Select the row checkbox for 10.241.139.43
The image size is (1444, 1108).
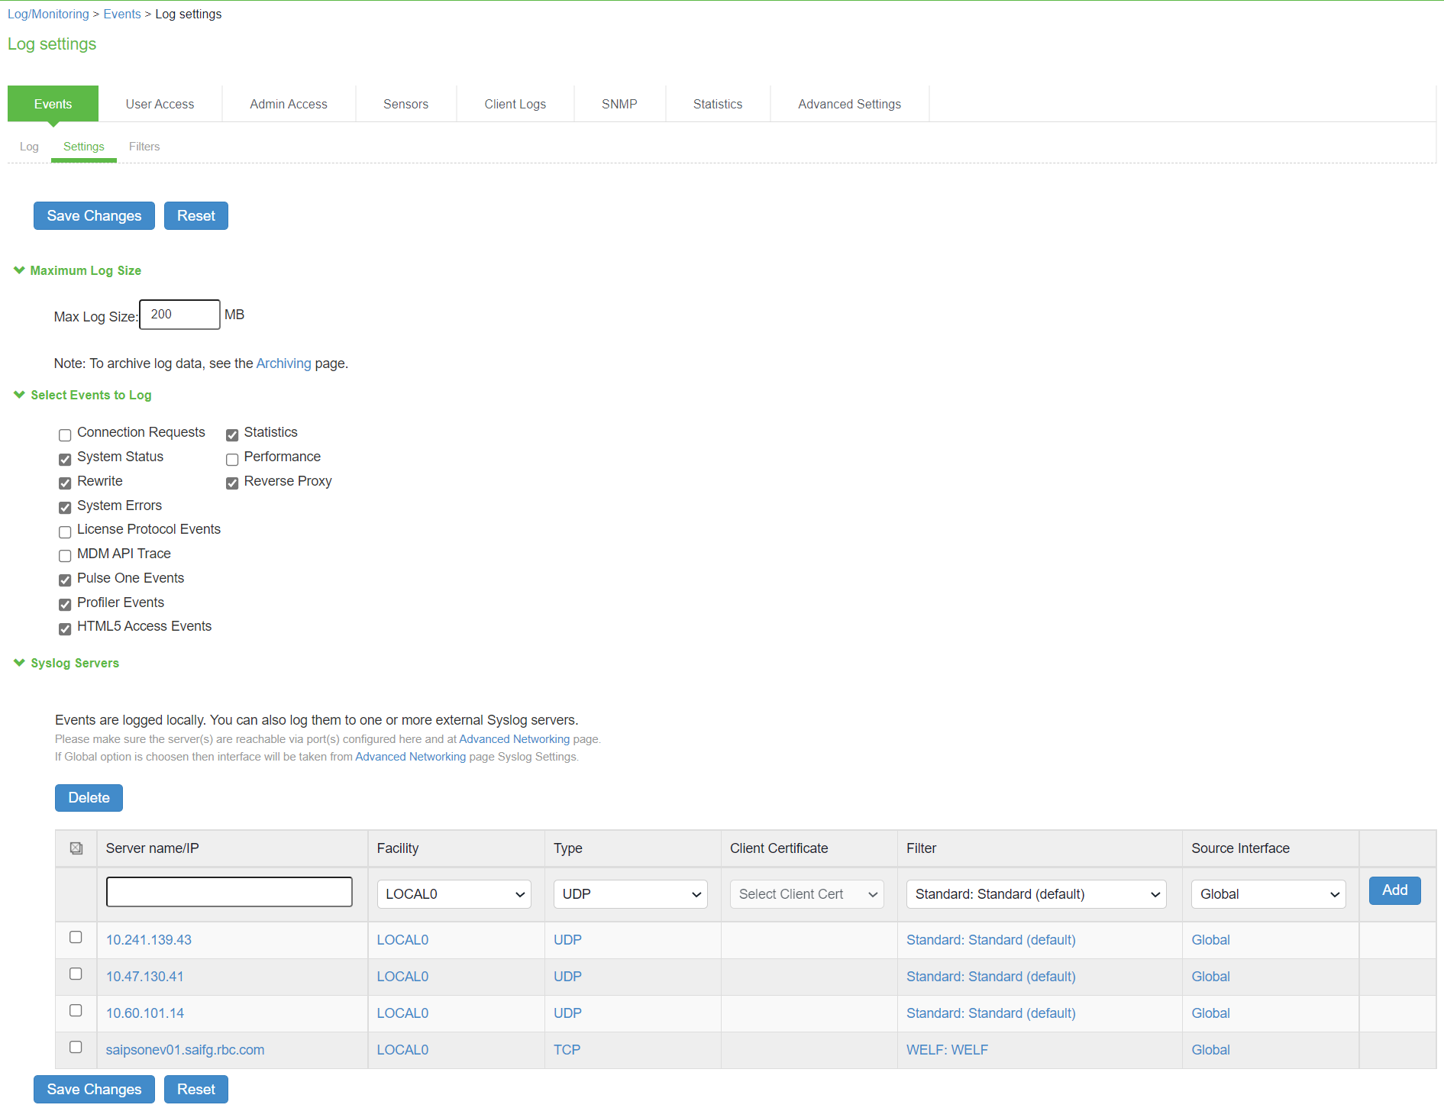click(x=76, y=937)
